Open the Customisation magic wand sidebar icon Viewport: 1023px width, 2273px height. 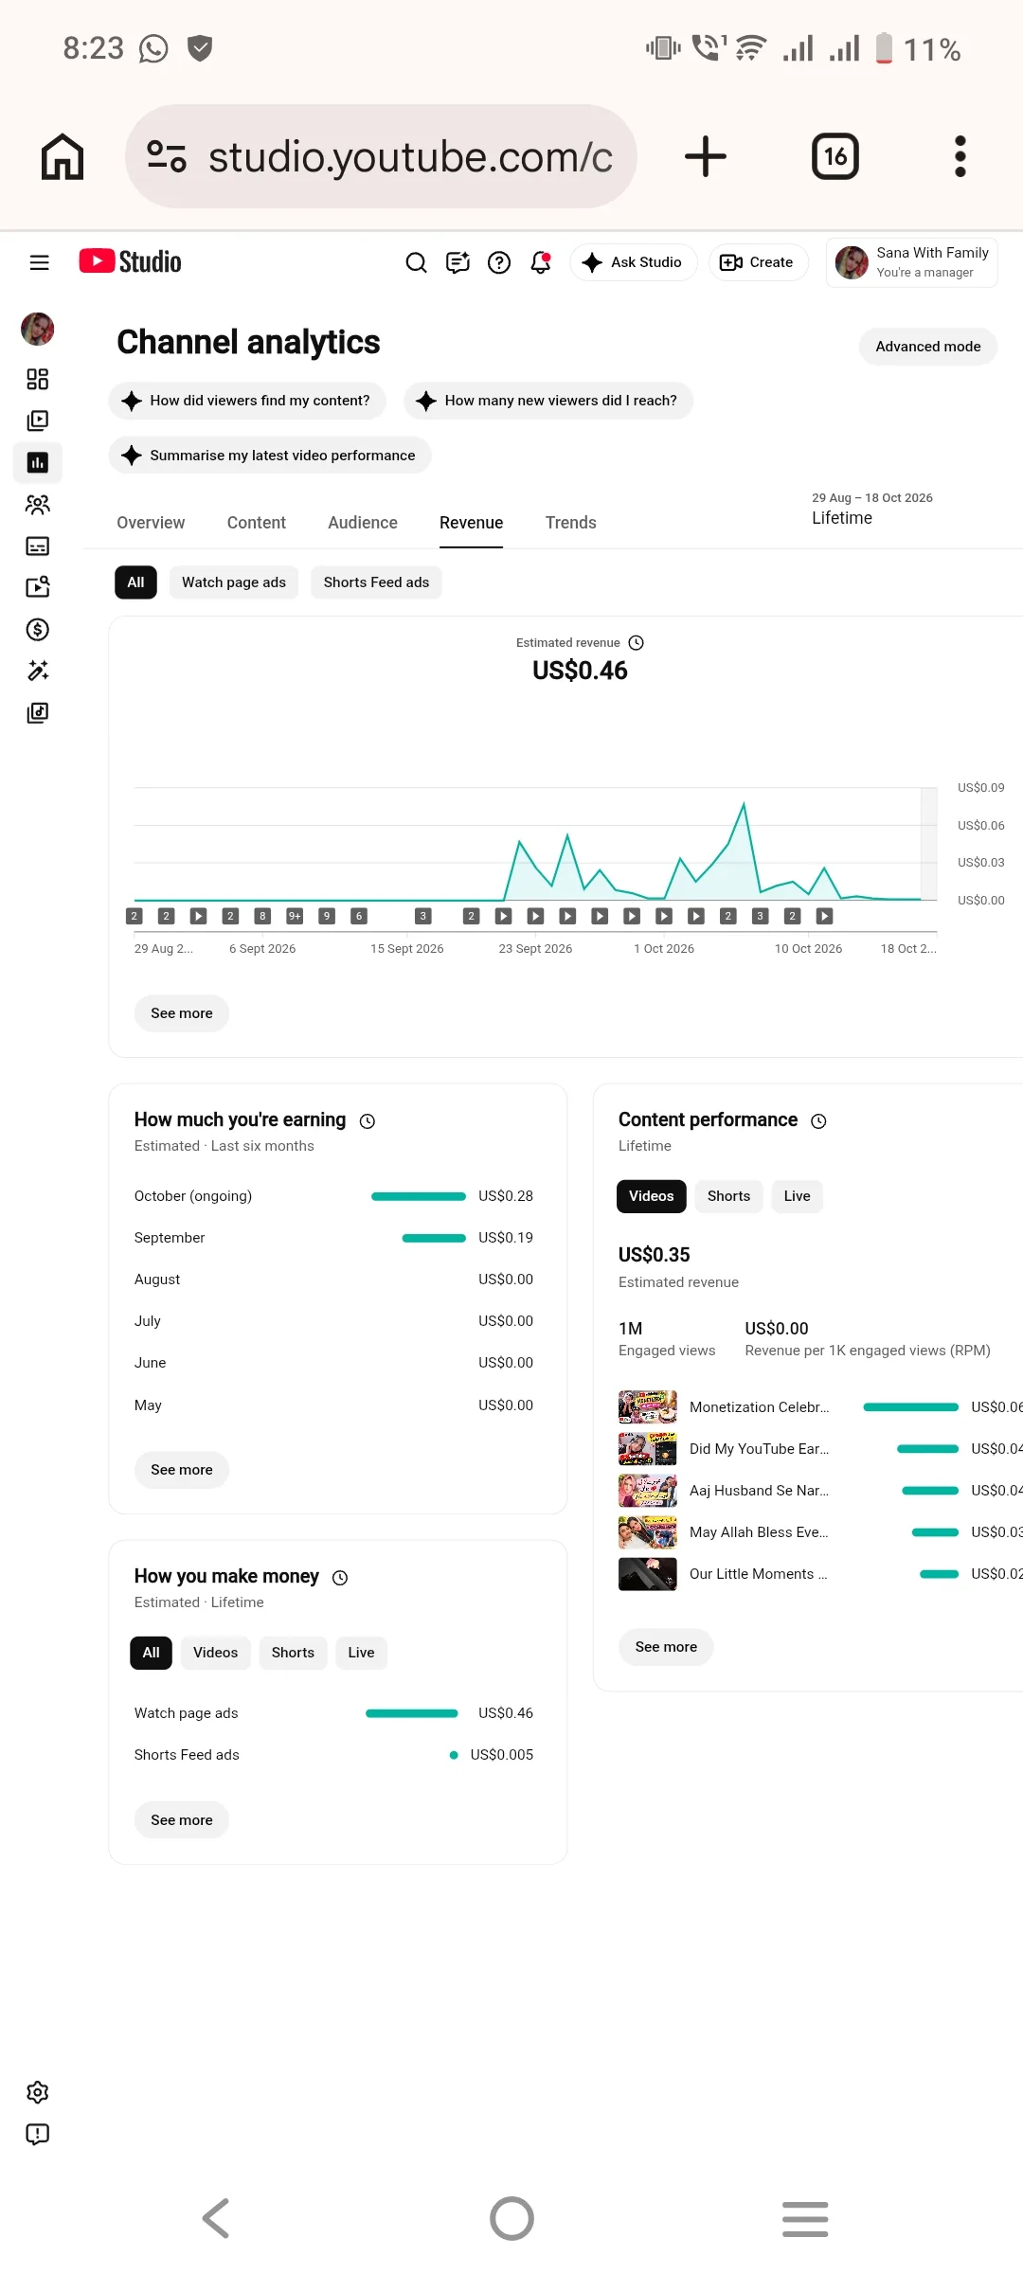click(x=38, y=671)
